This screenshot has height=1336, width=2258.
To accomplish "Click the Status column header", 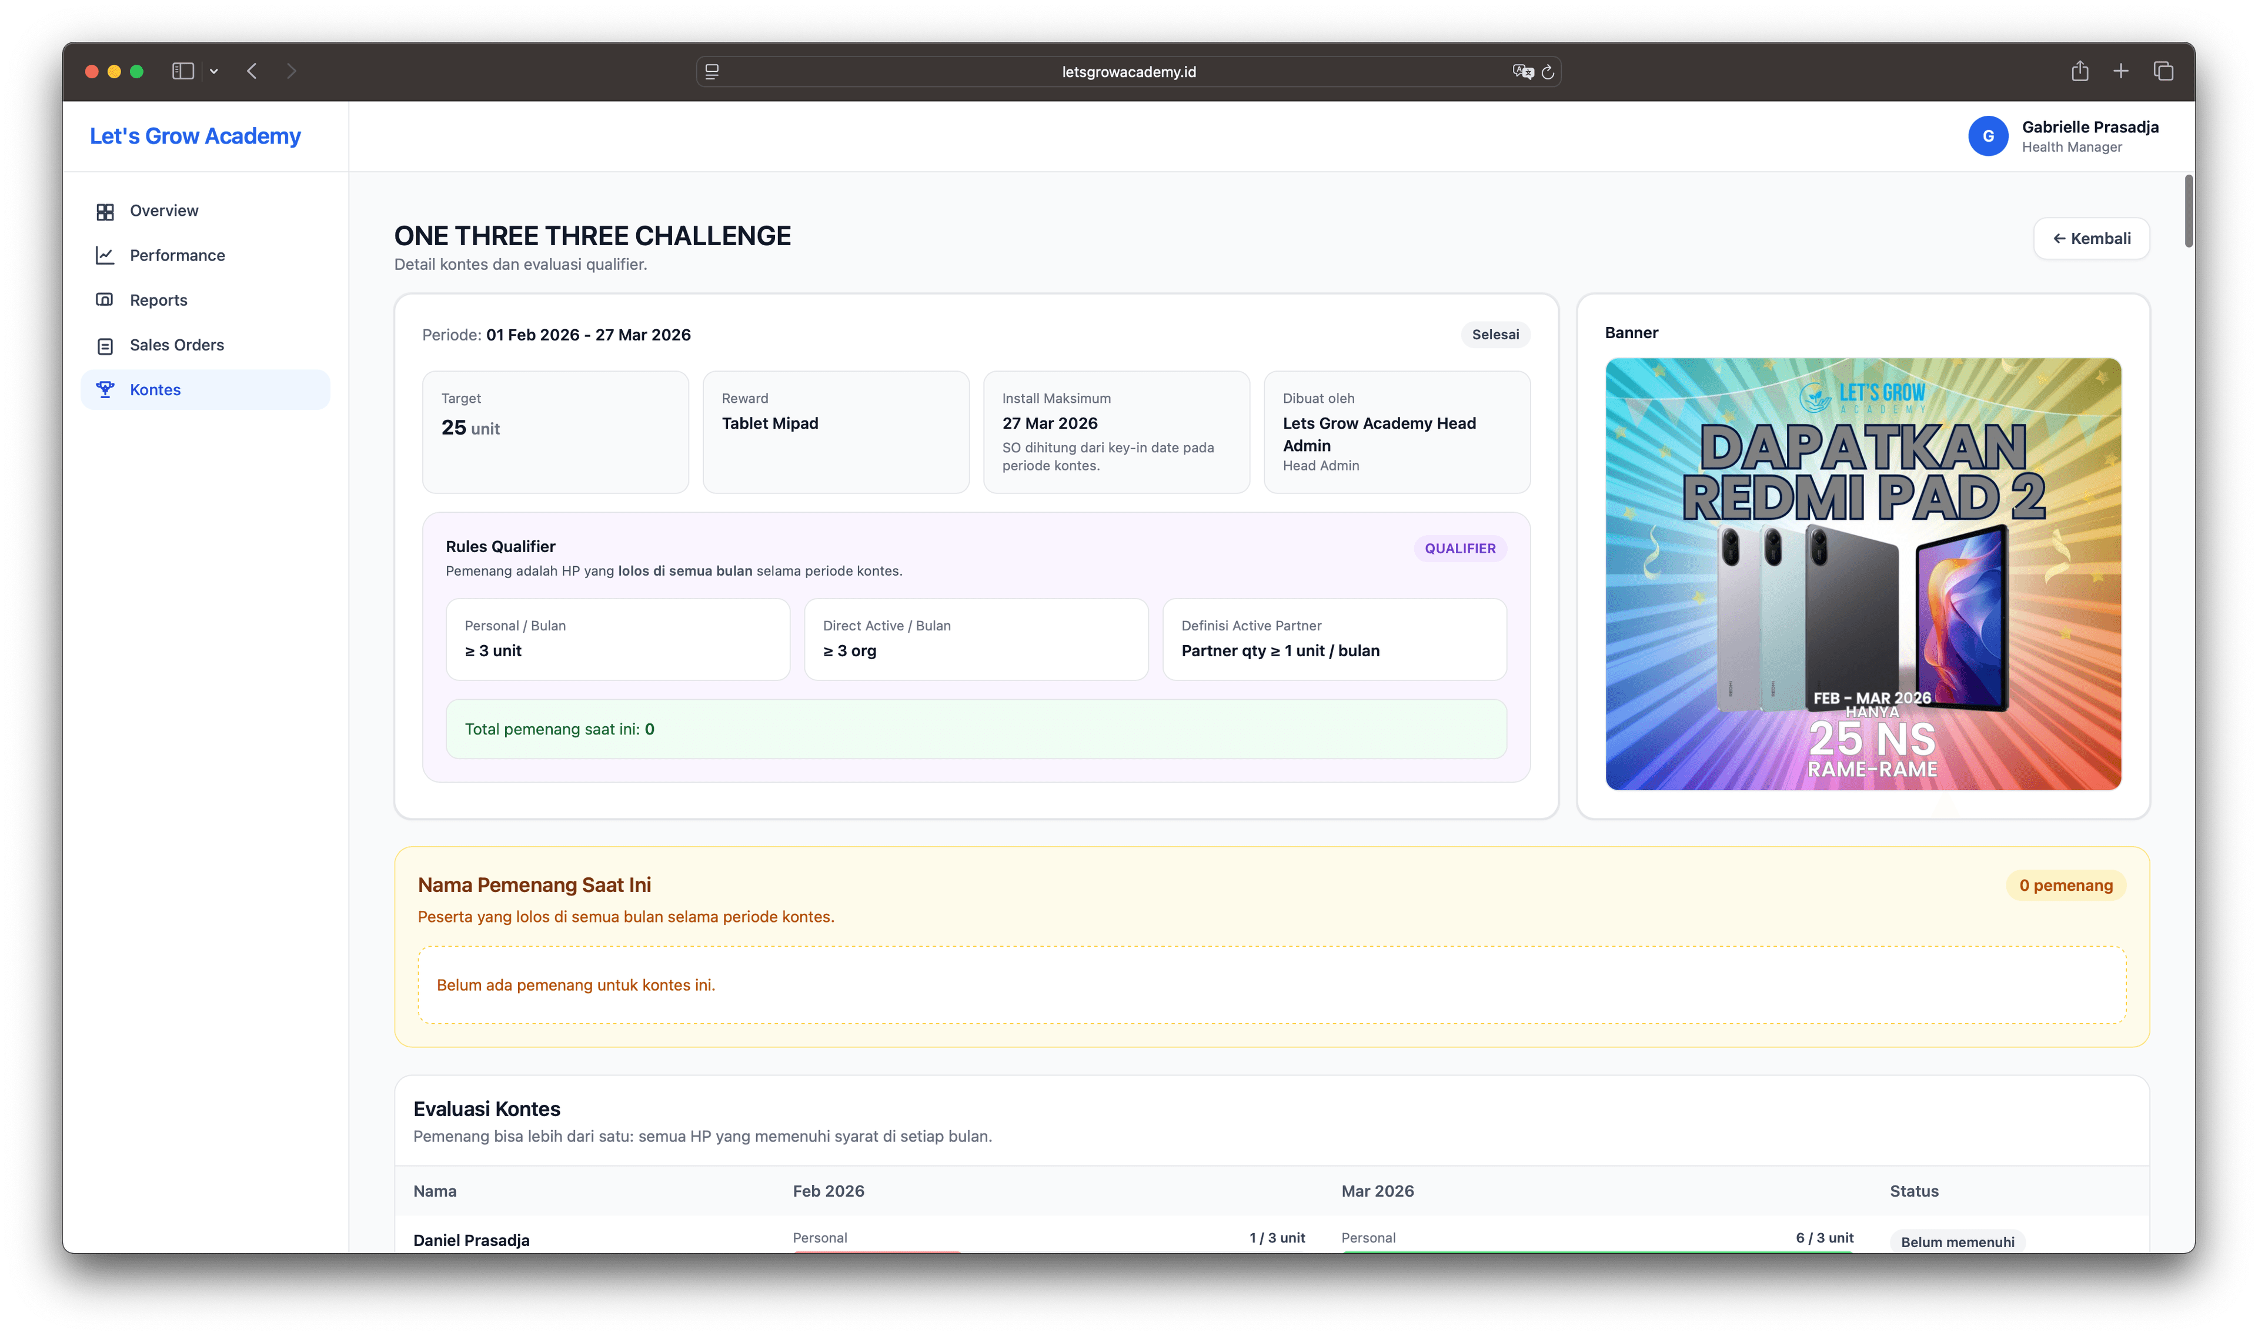I will coord(1914,1191).
